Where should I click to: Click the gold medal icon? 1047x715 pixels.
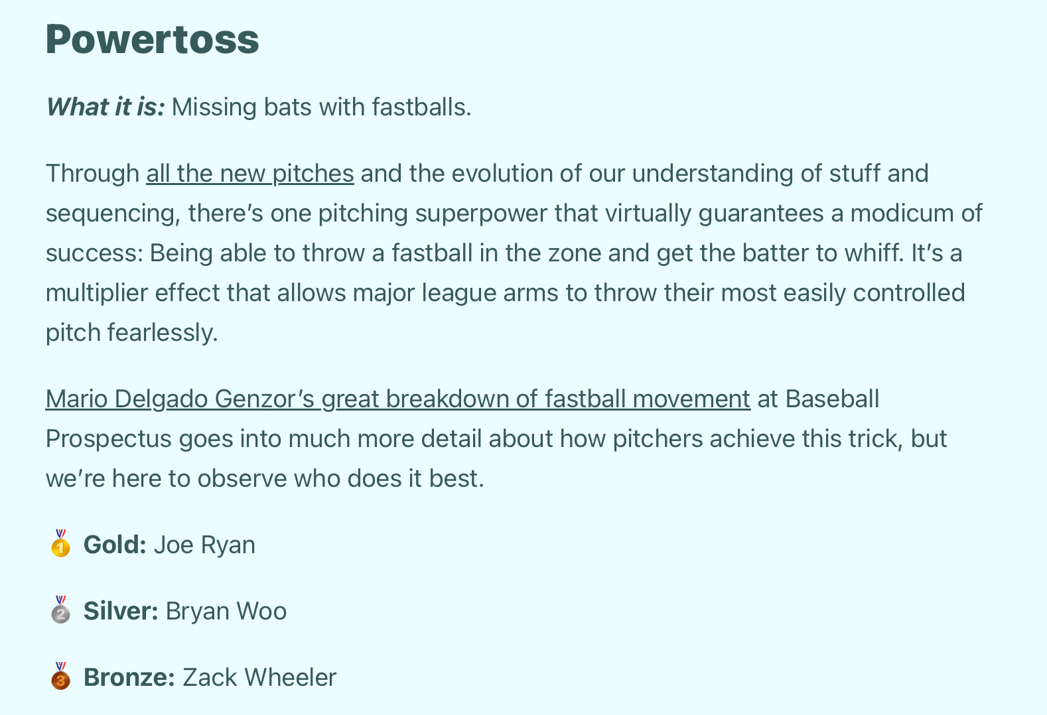point(60,544)
